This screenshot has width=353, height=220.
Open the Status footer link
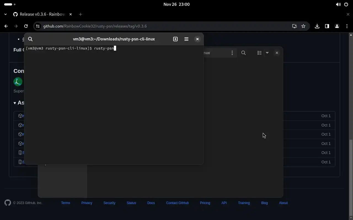[x=131, y=203]
